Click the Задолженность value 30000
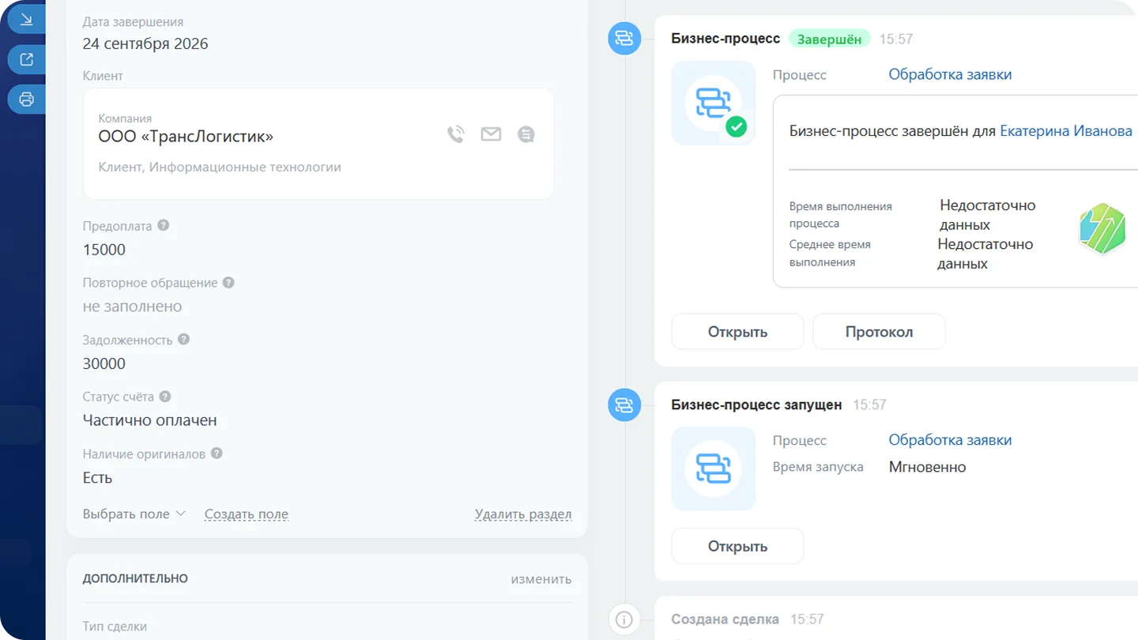Viewport: 1138px width, 640px height. (x=104, y=363)
